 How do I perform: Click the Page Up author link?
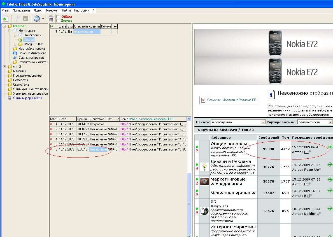[311, 170]
